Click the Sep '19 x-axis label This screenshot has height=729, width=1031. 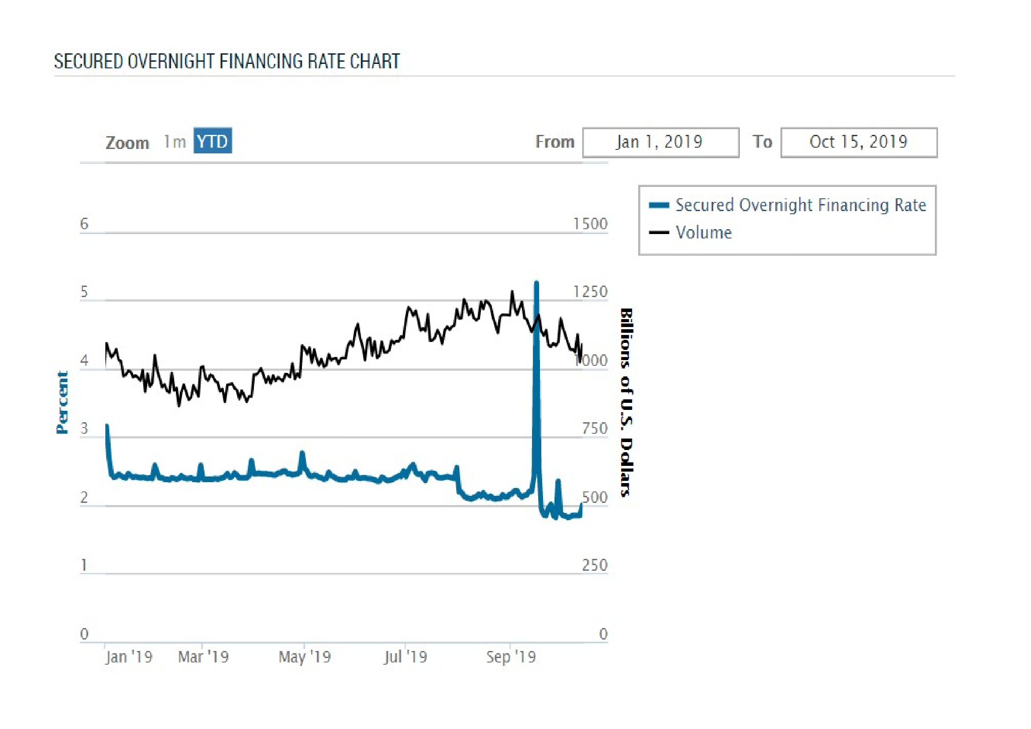(511, 657)
